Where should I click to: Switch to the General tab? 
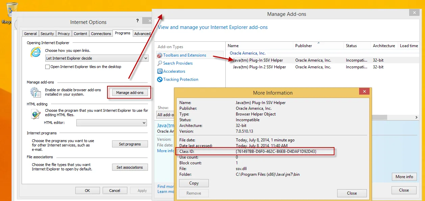click(30, 34)
